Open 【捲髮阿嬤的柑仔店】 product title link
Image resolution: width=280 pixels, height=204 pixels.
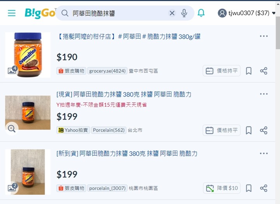tap(129, 37)
